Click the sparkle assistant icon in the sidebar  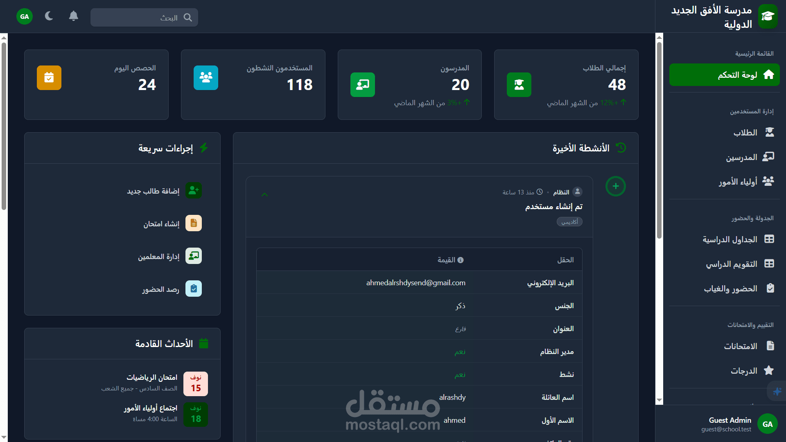(x=777, y=392)
